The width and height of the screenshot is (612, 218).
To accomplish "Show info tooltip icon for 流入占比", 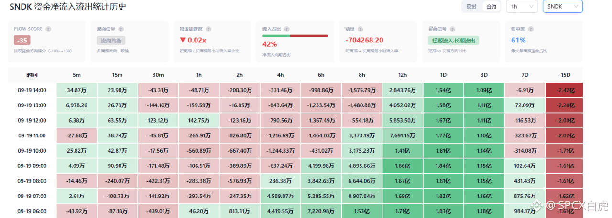I will (x=287, y=29).
